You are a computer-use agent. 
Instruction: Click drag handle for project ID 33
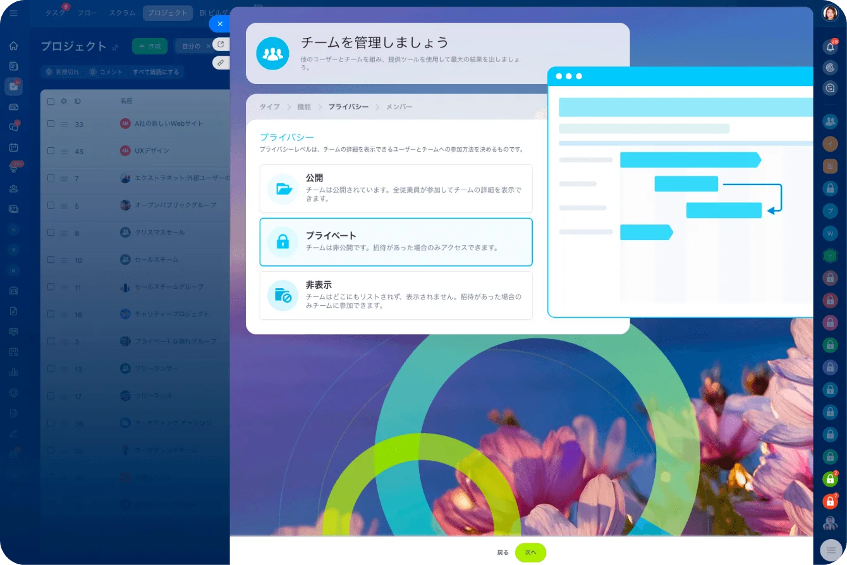[64, 125]
